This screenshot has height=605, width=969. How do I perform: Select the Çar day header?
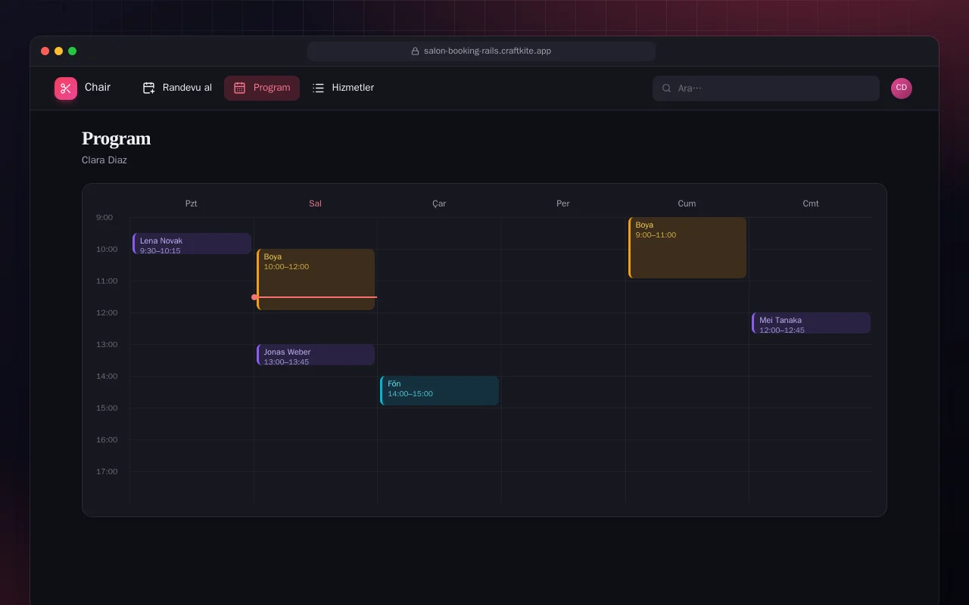[439, 203]
